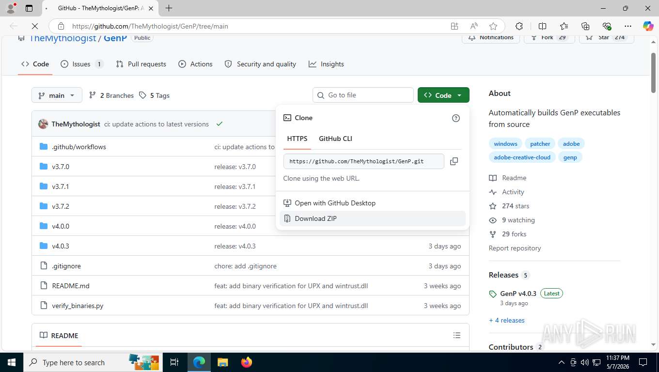
Task: Click the windows topic tag
Action: pos(505,144)
